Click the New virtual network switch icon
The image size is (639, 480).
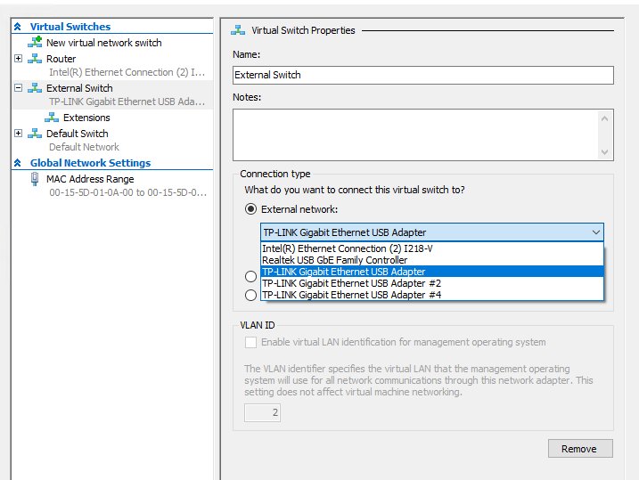pyautogui.click(x=35, y=43)
